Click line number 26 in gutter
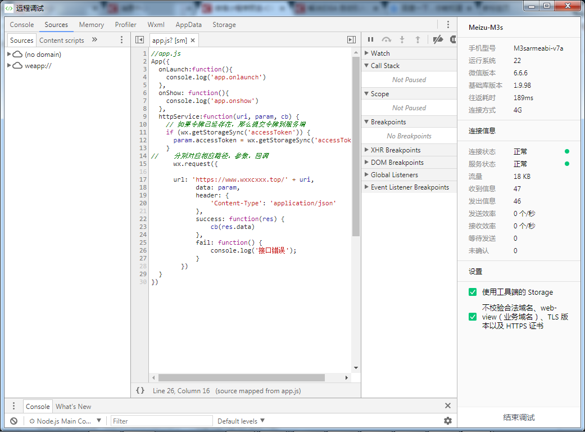Viewport: 585px width, 432px height. tap(143, 250)
